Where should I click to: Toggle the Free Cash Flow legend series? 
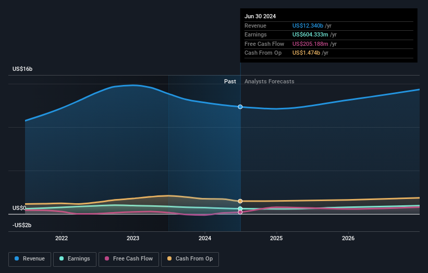click(129, 259)
